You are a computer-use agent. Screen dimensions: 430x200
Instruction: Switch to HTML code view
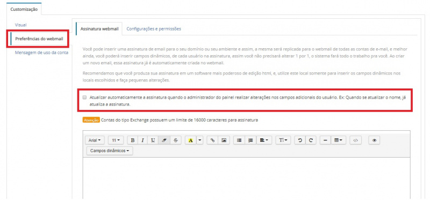pyautogui.click(x=355, y=140)
